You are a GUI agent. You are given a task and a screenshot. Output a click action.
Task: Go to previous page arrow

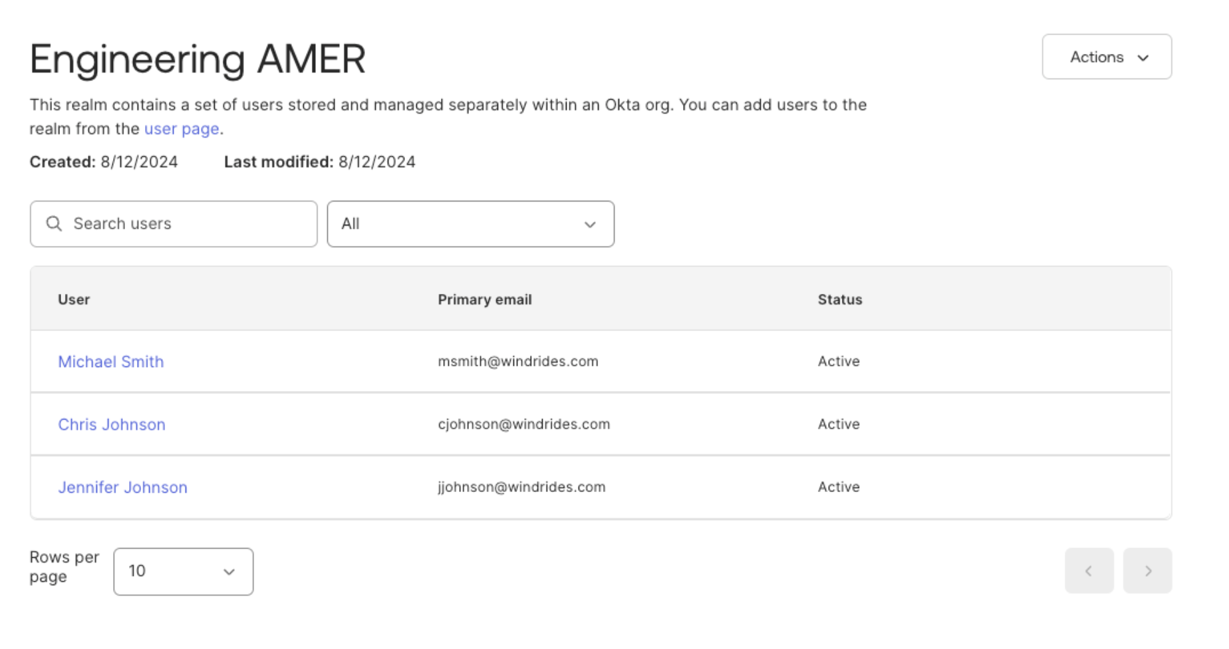point(1089,571)
